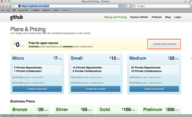Click 5 Private Collaborators text
192x117 pixels.
[87, 71]
